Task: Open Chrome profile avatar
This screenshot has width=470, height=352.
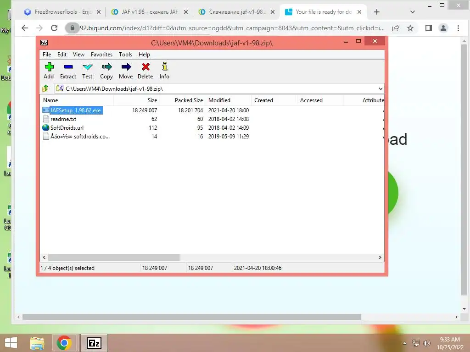Action: [443, 28]
